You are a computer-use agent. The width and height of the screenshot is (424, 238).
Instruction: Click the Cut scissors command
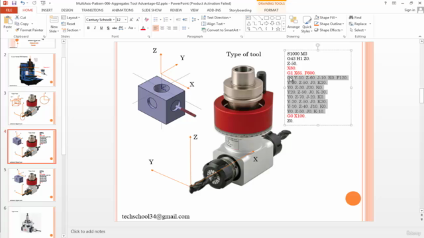click(x=21, y=18)
